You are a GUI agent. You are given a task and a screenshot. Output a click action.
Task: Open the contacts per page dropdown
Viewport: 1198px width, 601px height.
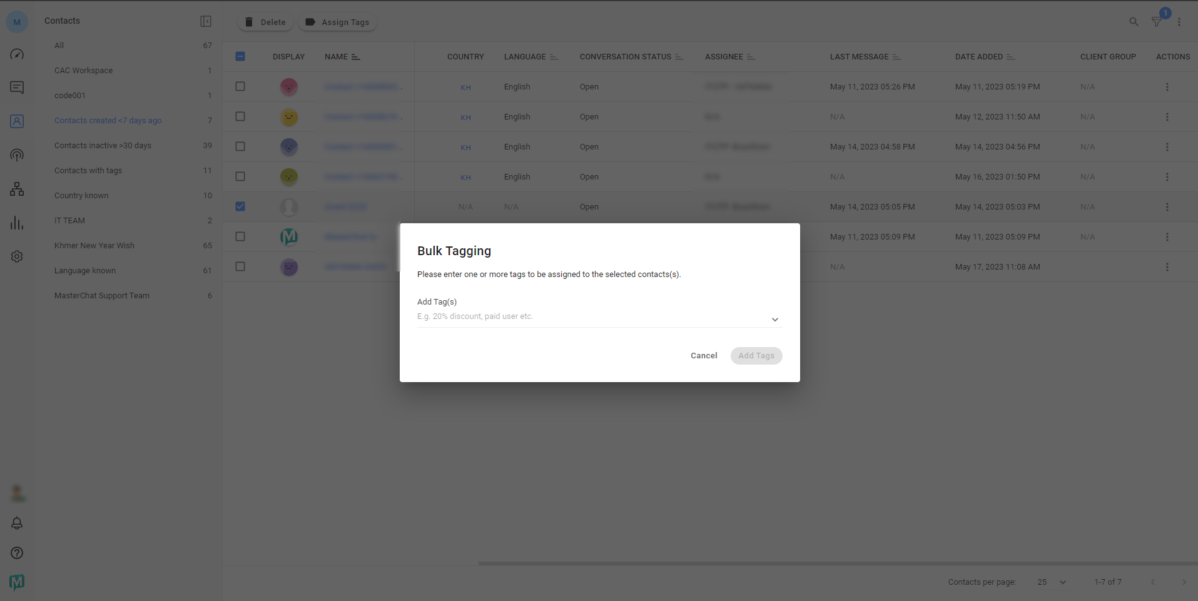point(1052,582)
